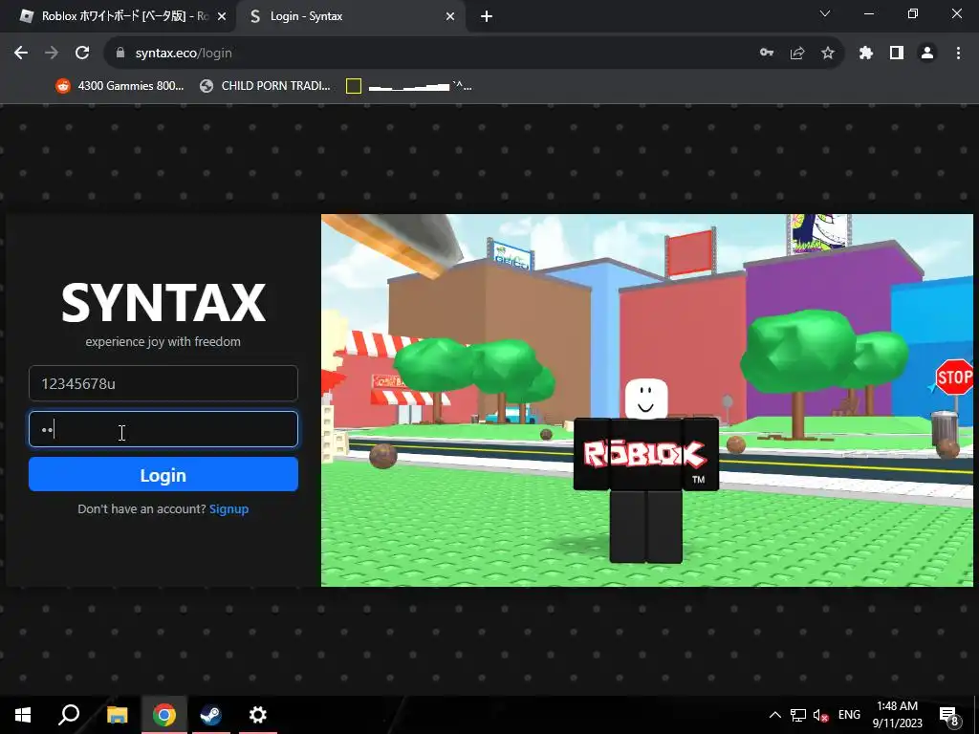The image size is (979, 734).
Task: Launch File Explorer from the taskbar
Action: point(117,715)
